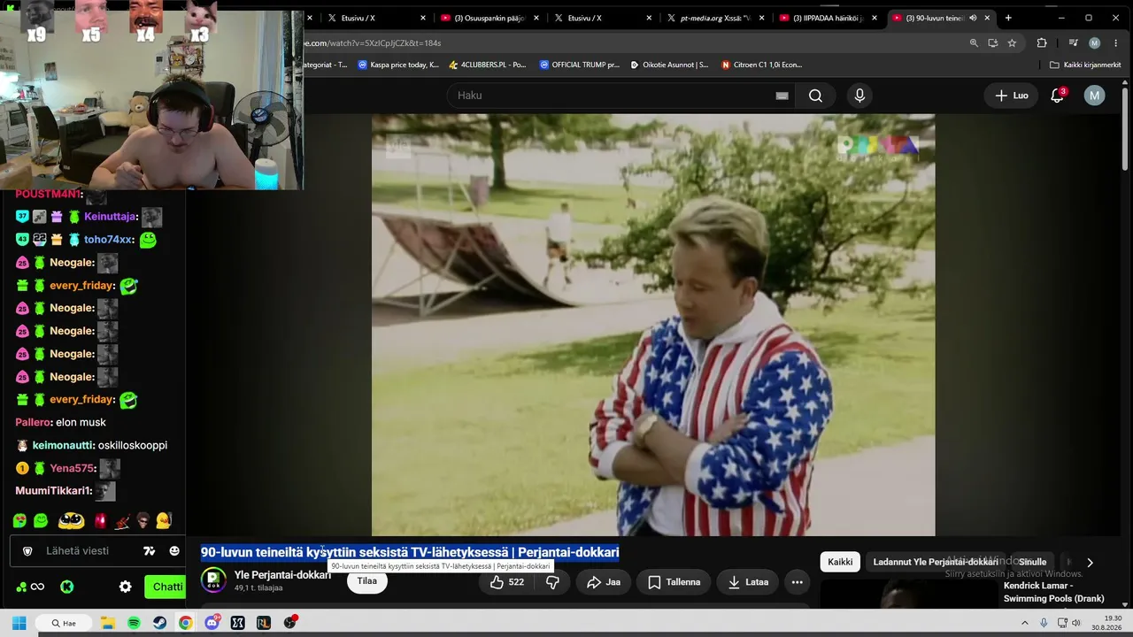Download the video with the Lataa button
This screenshot has height=637, width=1133.
pyautogui.click(x=748, y=582)
